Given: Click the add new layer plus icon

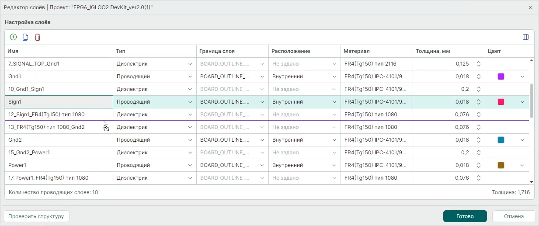Looking at the screenshot, I should (13, 37).
